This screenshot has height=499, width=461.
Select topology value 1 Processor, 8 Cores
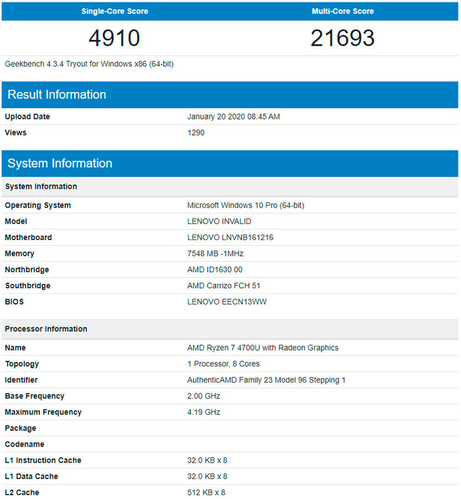(223, 364)
